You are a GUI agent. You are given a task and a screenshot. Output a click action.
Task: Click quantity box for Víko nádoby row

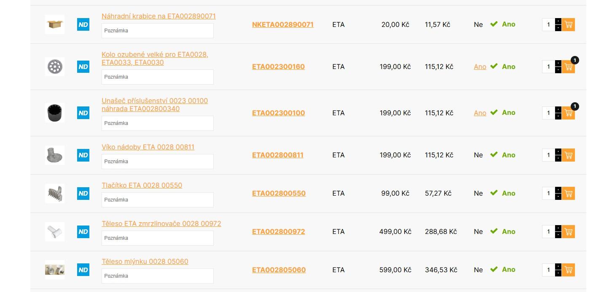click(548, 155)
